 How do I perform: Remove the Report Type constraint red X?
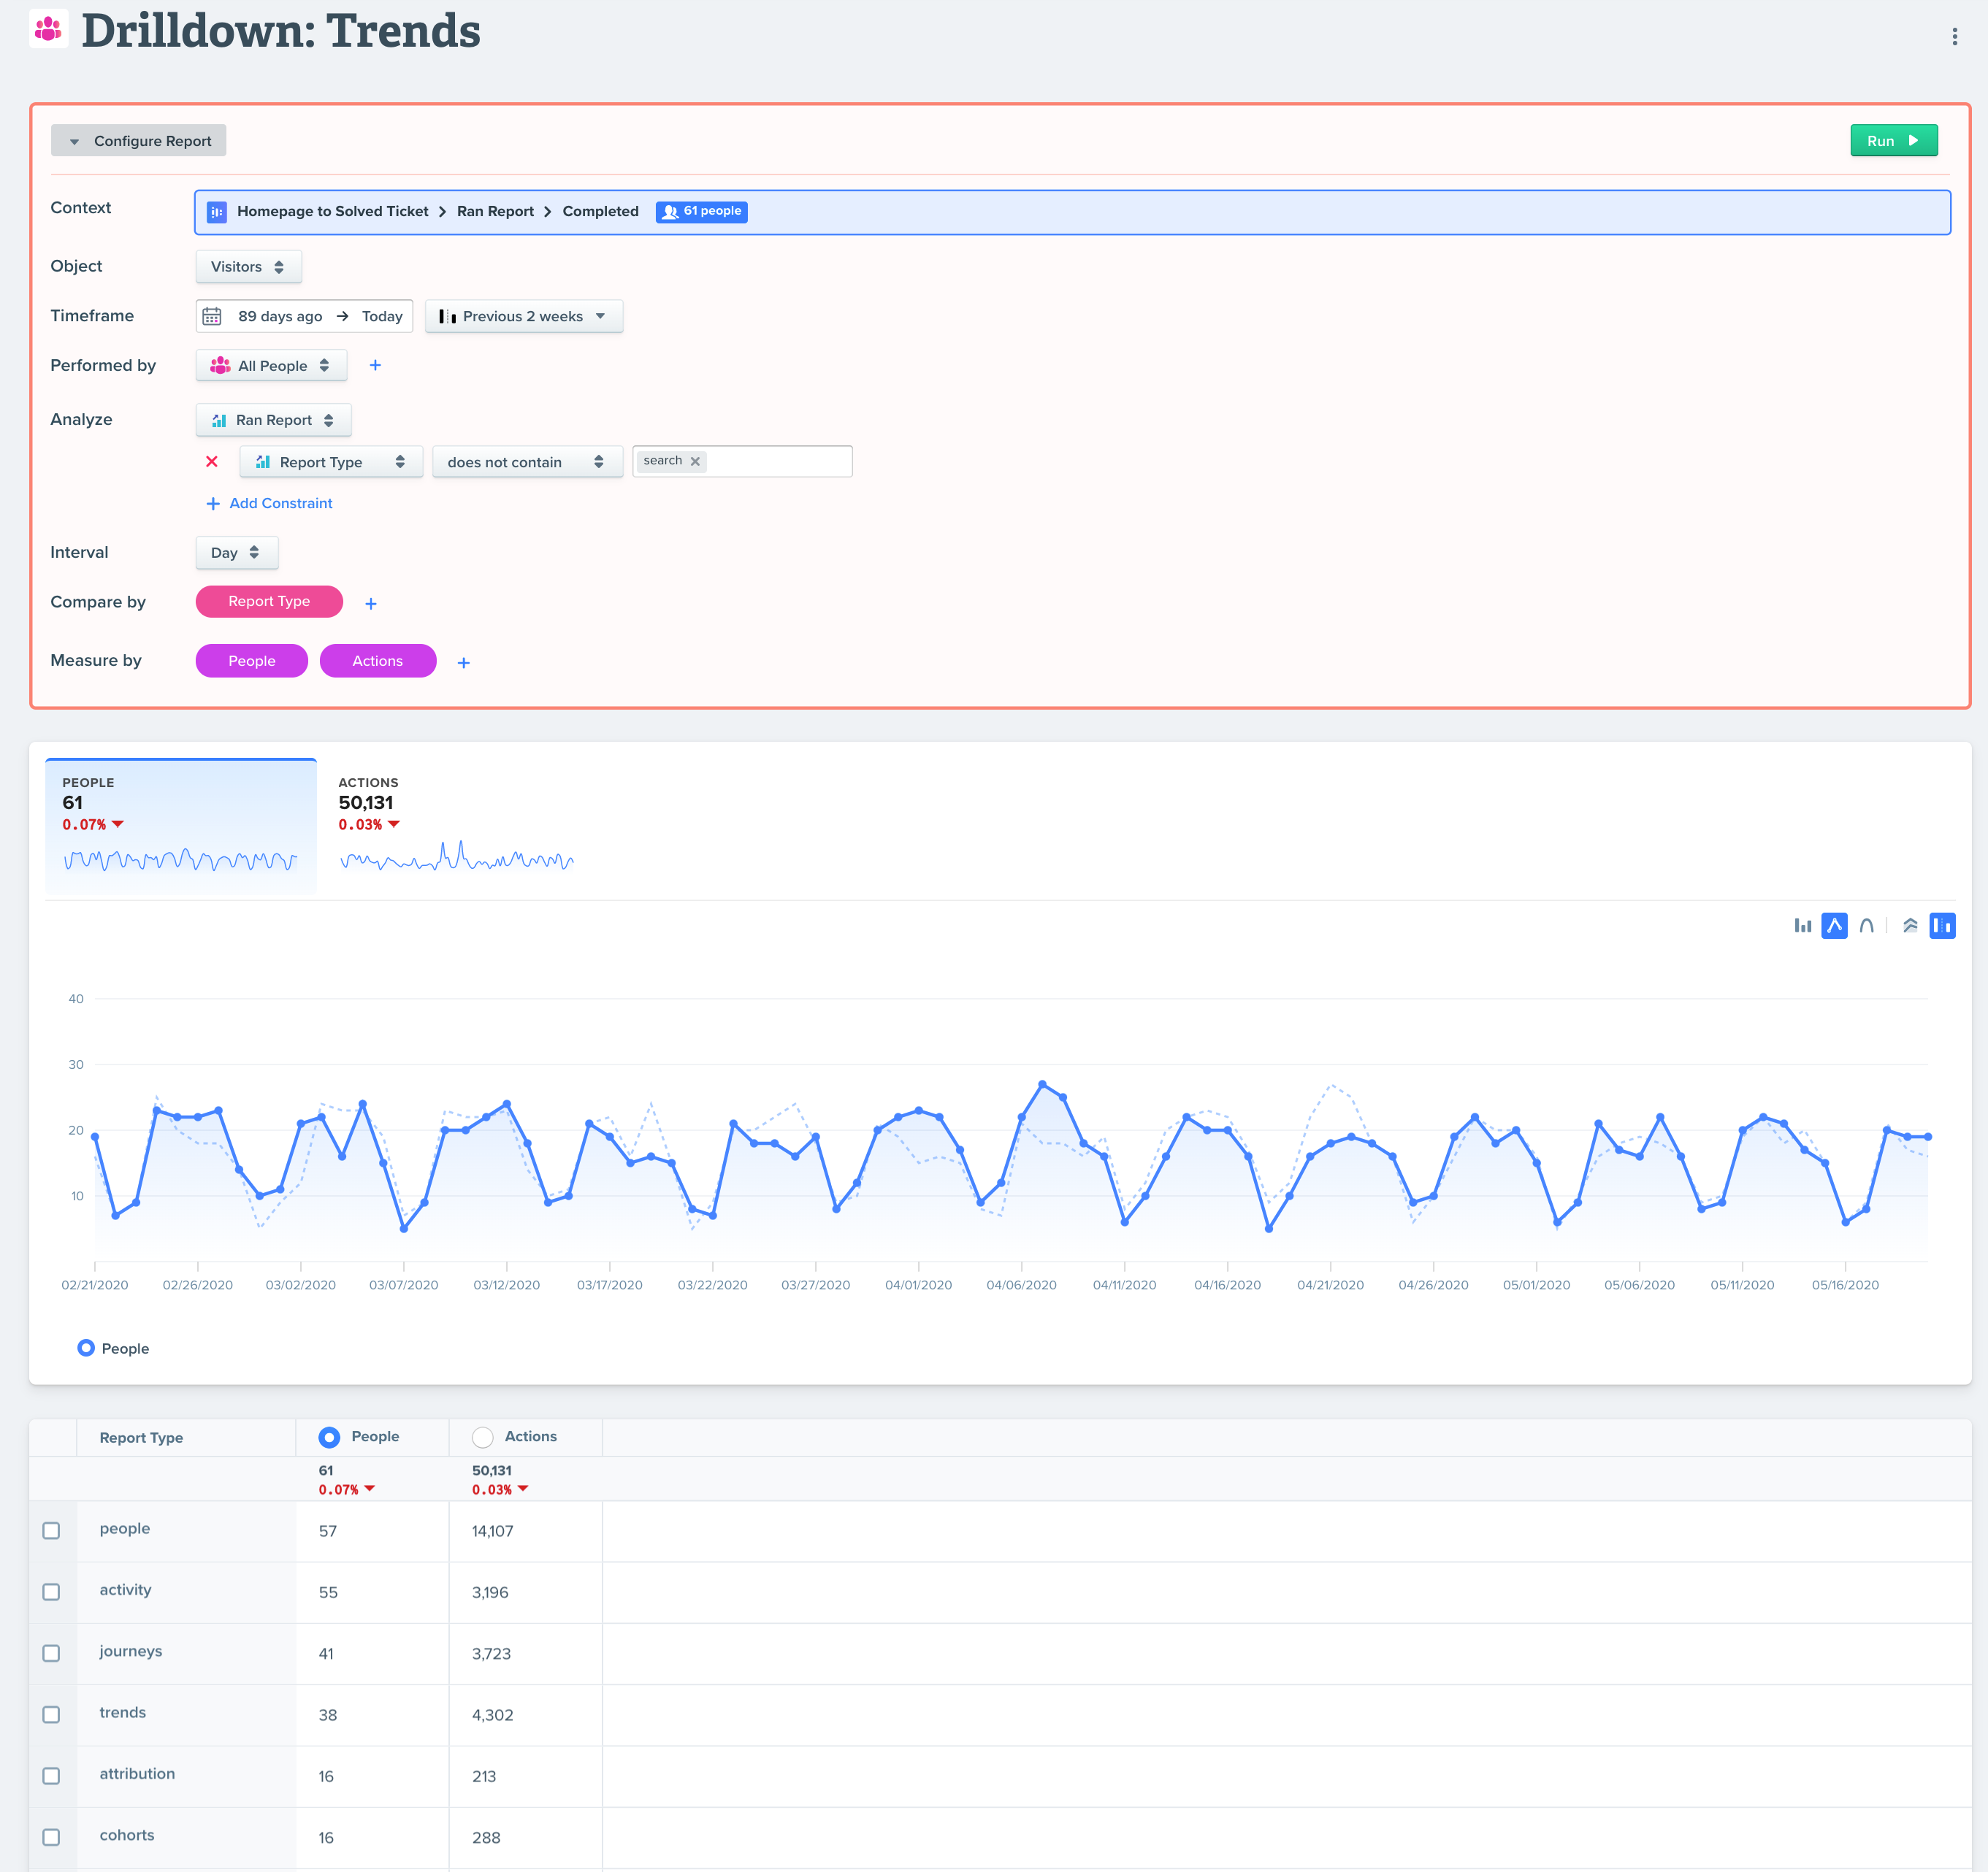pyautogui.click(x=212, y=461)
